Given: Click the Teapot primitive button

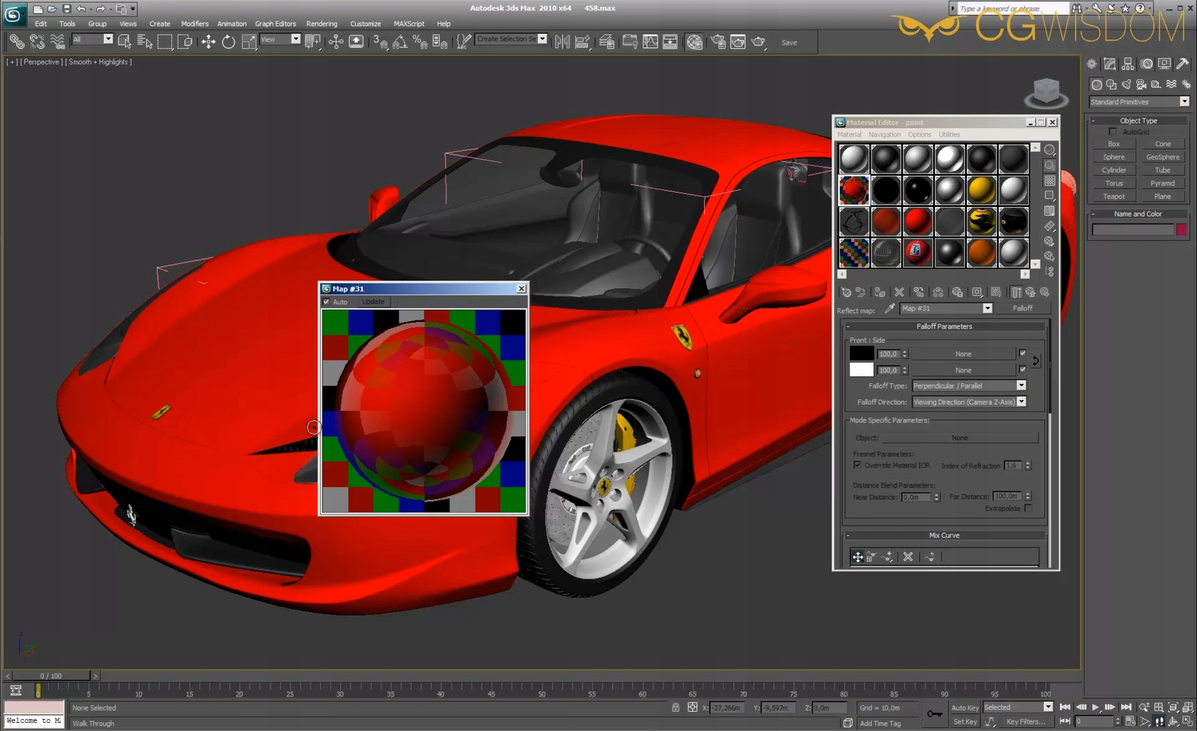Looking at the screenshot, I should pyautogui.click(x=1113, y=196).
